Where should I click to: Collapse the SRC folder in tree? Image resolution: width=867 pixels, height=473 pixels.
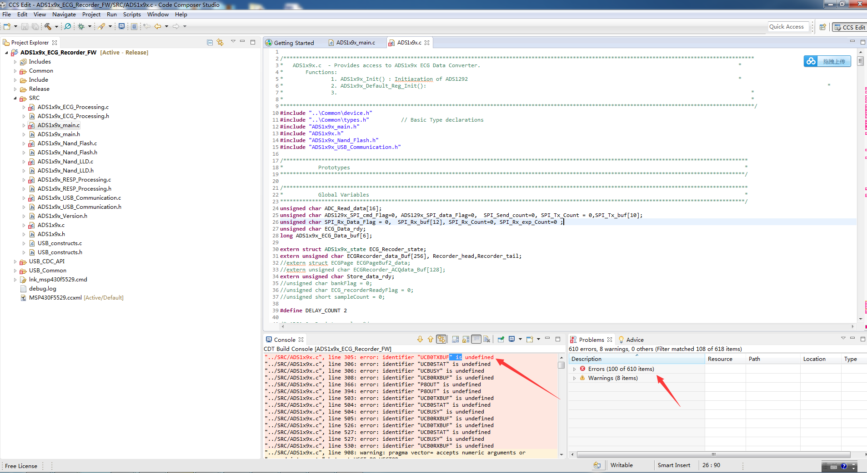(15, 98)
